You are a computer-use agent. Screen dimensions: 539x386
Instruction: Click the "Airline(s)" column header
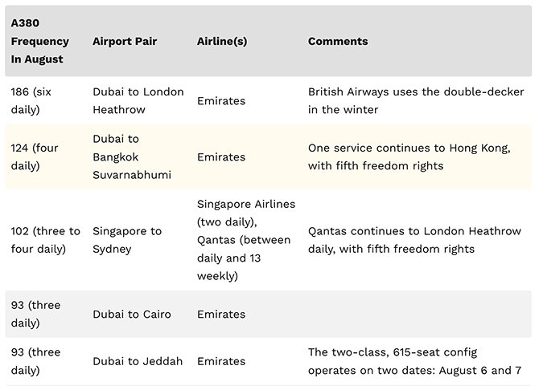pyautogui.click(x=222, y=41)
